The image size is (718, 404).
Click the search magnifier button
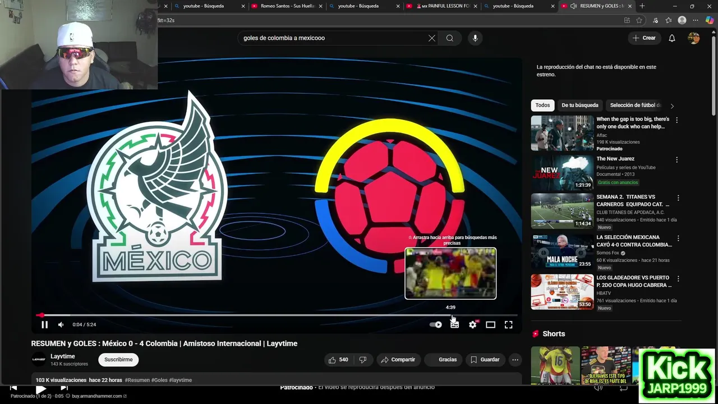pos(450,38)
